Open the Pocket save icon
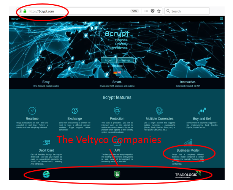The width and height of the screenshot is (233, 190). pyautogui.click(x=152, y=11)
